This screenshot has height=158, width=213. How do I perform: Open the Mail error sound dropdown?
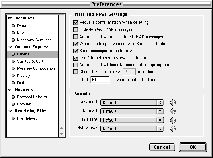coord(132,129)
